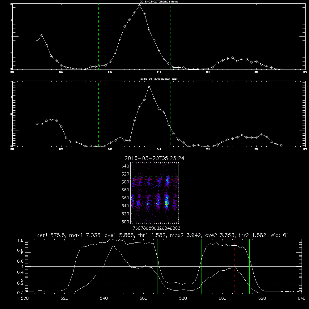The image size is (309, 309).
Task: Click left green dashed line in dawn plot
Action: [98, 36]
